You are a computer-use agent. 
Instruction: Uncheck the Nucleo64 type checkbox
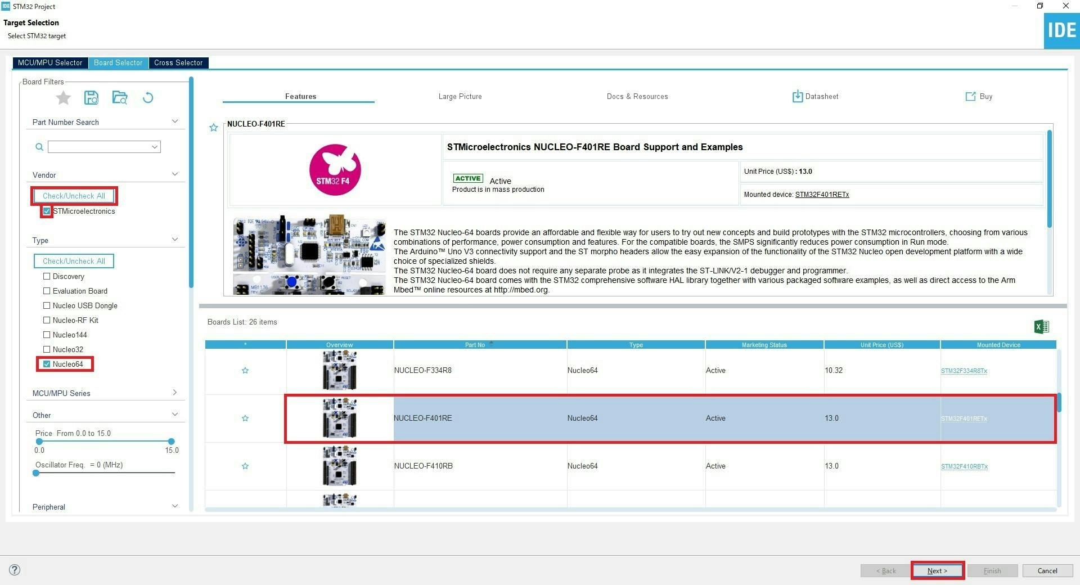[47, 364]
